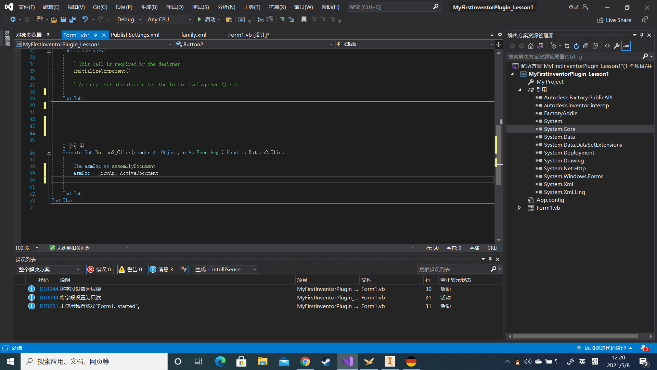Toggle the Errors 0 filter
The height and width of the screenshot is (370, 657).
100,270
